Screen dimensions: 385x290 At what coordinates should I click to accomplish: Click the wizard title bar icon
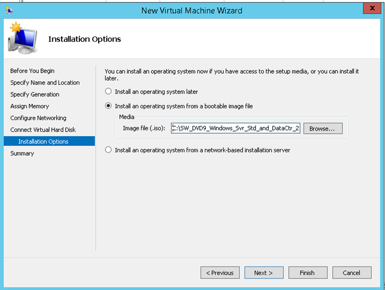[9, 10]
